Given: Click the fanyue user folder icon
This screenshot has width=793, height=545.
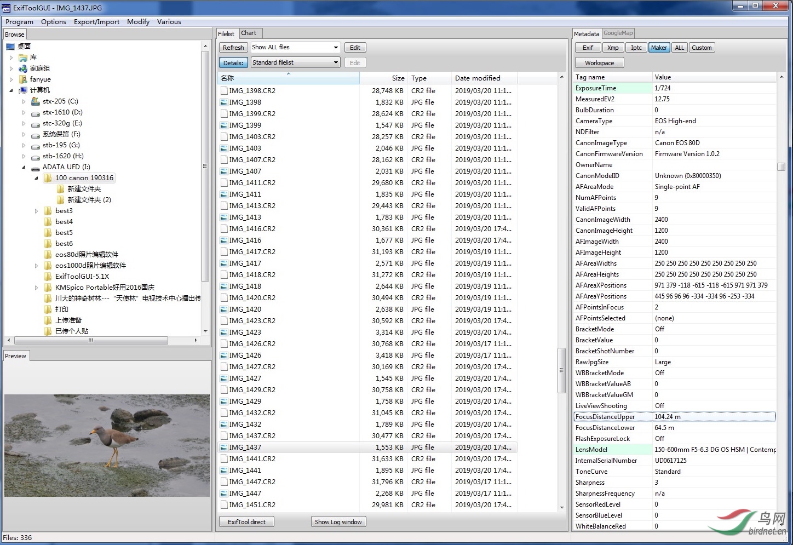Looking at the screenshot, I should click(23, 79).
